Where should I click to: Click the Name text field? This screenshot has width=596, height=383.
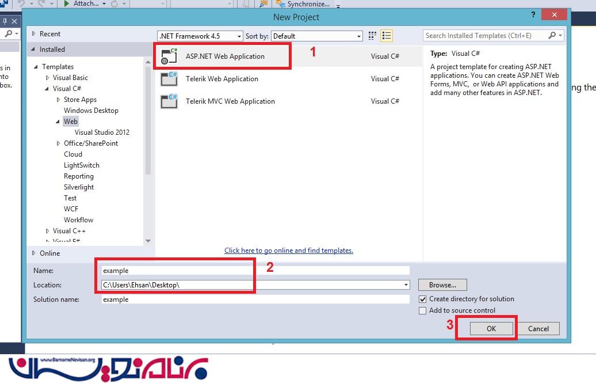(255, 271)
